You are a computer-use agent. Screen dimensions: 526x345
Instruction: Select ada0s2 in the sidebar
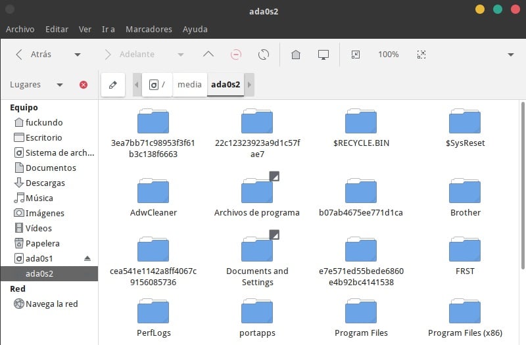point(49,273)
